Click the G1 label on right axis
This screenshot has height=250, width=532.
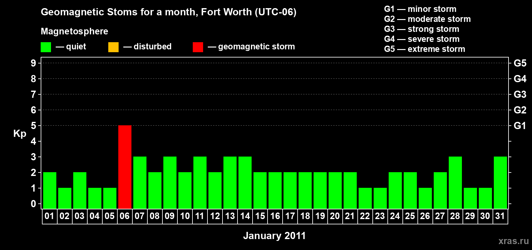(520, 126)
